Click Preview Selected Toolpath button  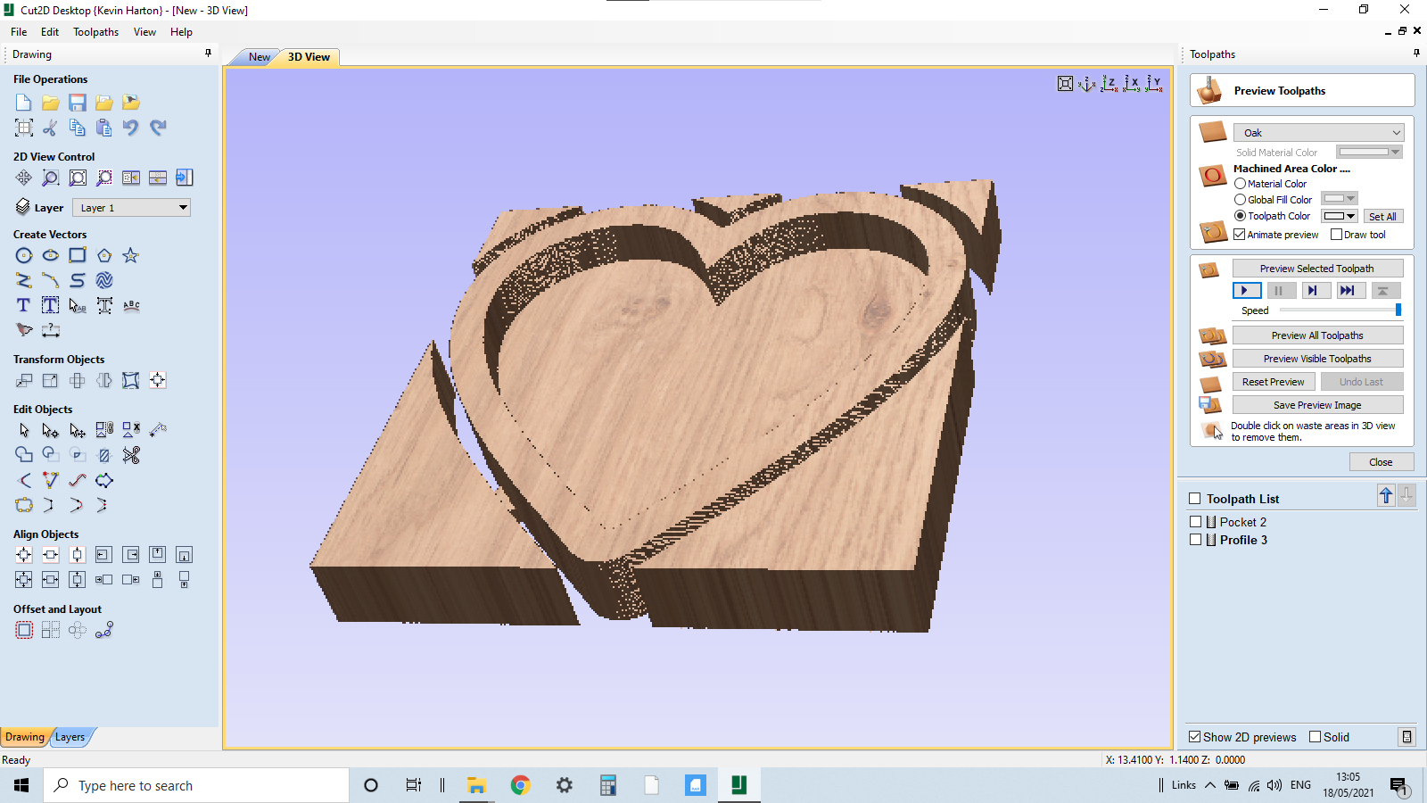[1317, 269]
